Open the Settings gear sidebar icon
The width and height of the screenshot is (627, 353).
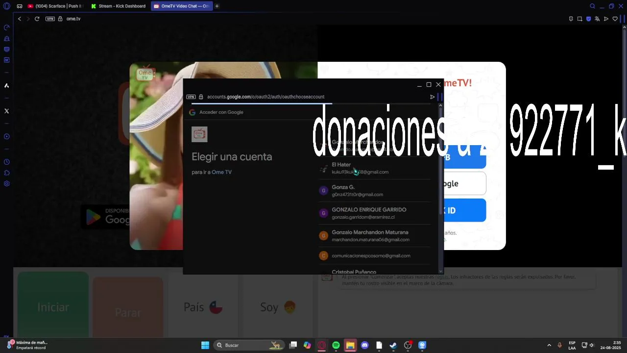point(7,184)
